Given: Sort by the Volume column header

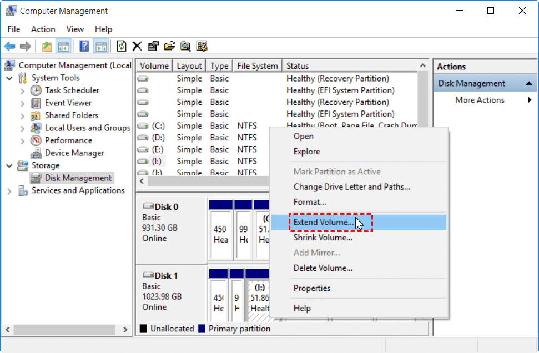Looking at the screenshot, I should tap(154, 66).
